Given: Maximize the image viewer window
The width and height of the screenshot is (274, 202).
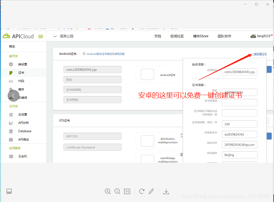Looking at the screenshot, I should [257, 4].
